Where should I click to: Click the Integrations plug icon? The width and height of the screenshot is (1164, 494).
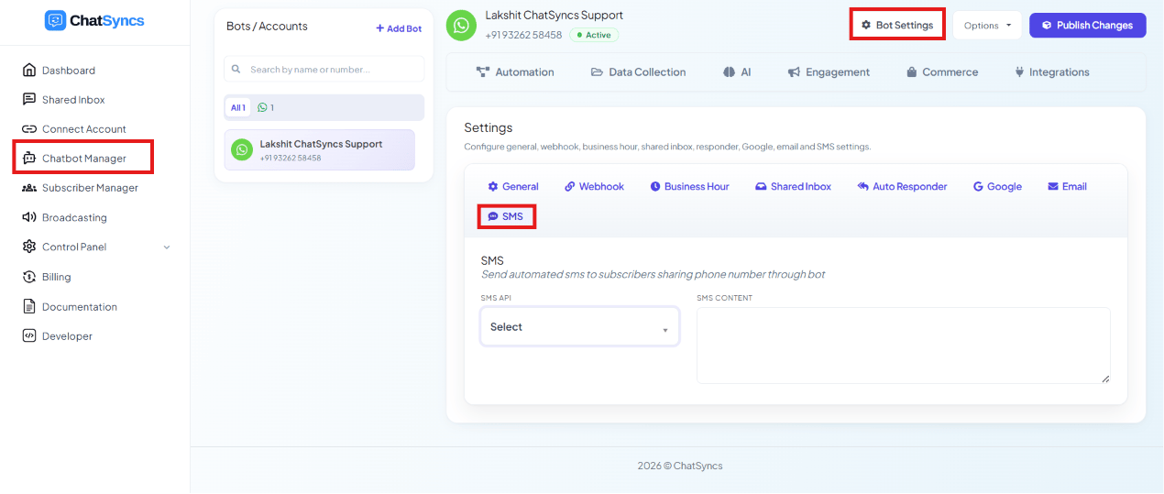point(1019,72)
